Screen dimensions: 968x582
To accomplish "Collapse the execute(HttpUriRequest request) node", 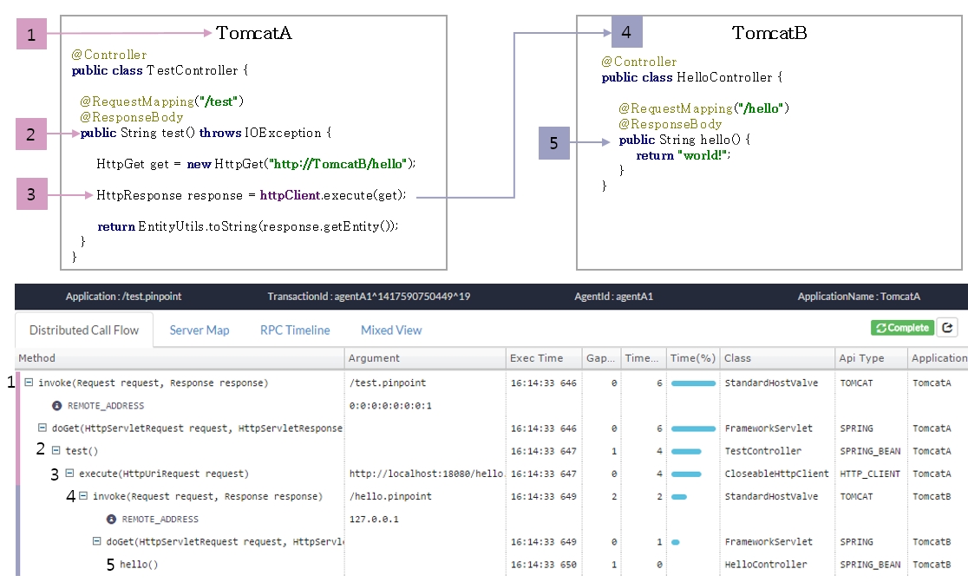I will pyautogui.click(x=70, y=474).
